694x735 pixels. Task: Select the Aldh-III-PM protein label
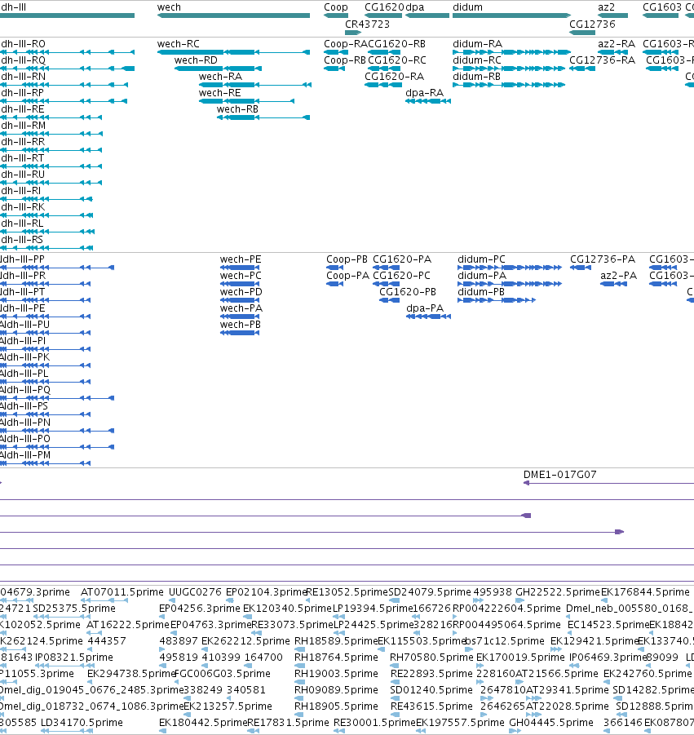[24, 455]
